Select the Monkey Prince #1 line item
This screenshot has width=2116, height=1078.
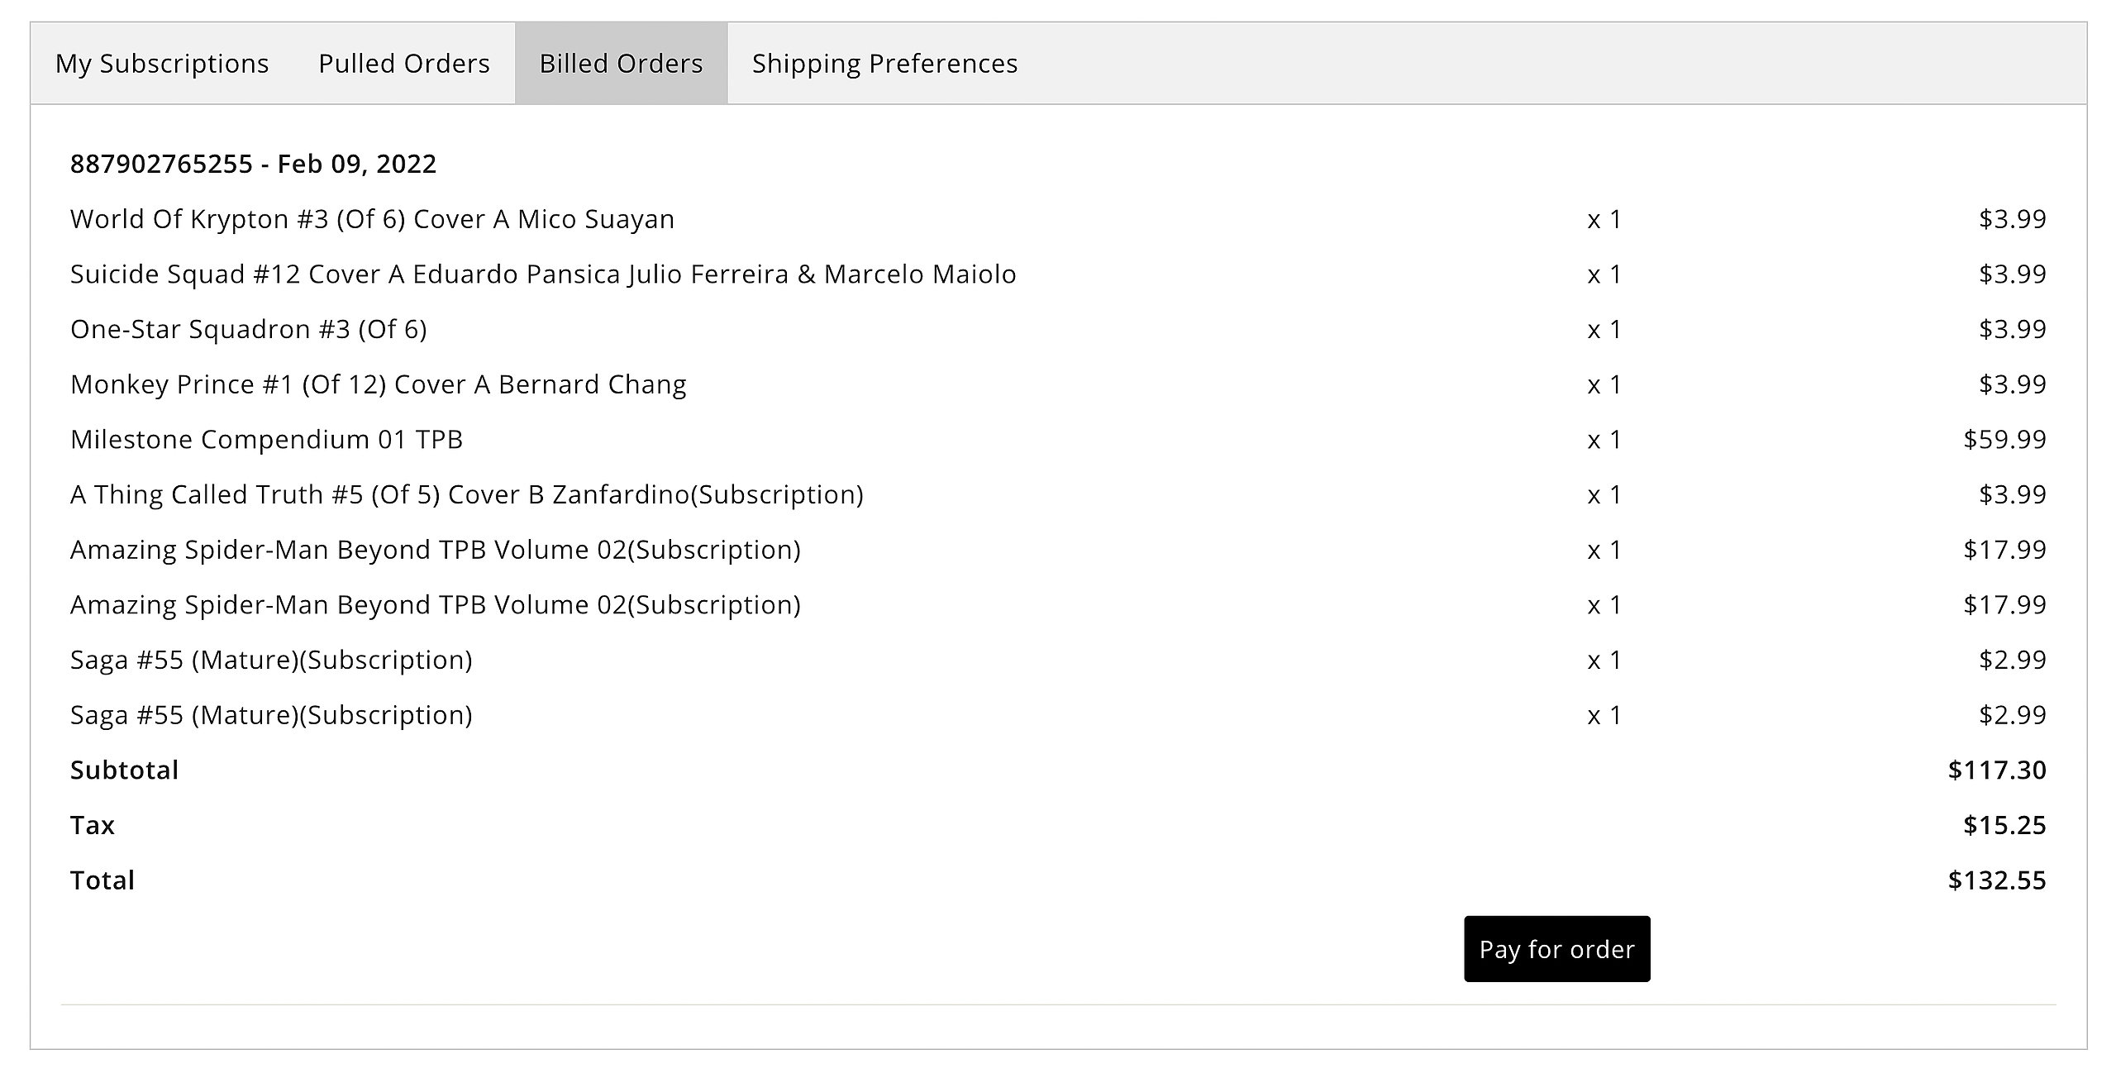pos(378,384)
